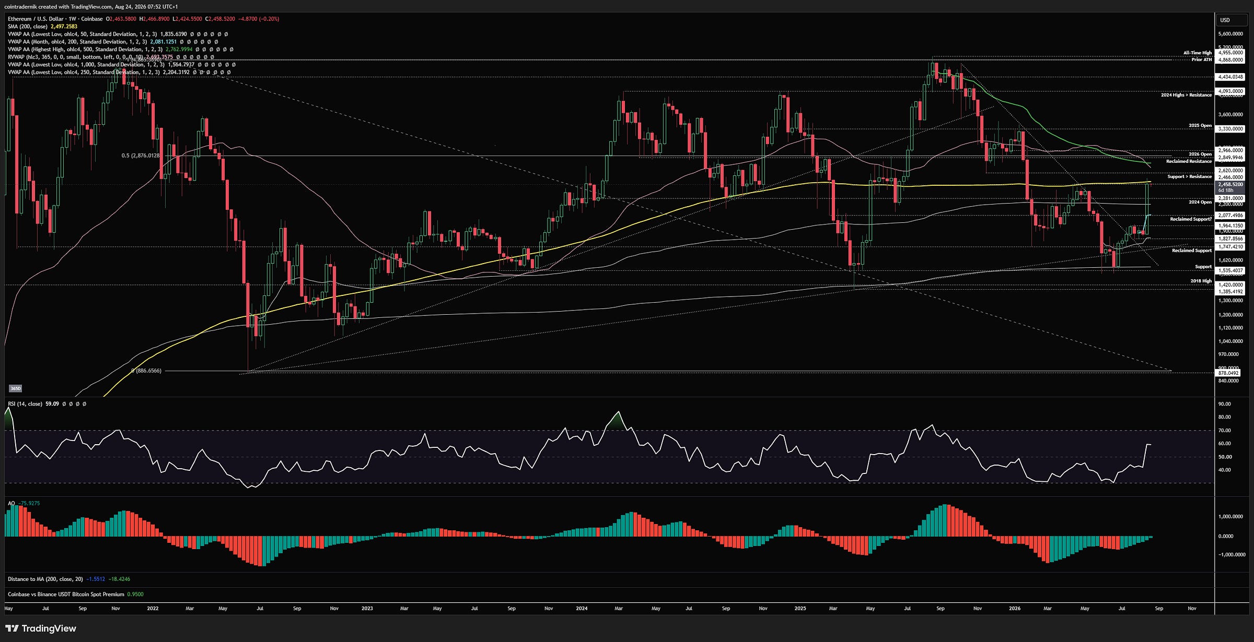
Task: Click the Prior ATH level label
Action: point(1202,60)
